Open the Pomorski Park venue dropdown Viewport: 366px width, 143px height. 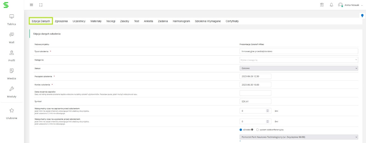299,137
